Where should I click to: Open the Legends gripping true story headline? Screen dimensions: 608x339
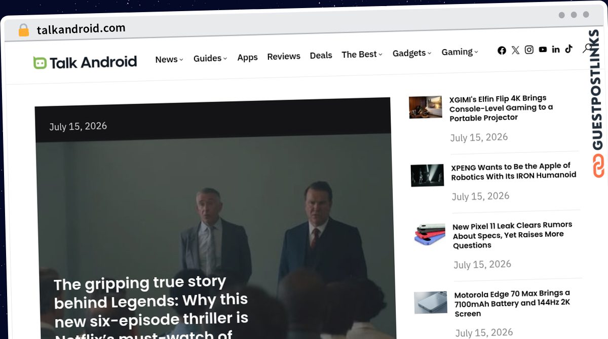pos(151,307)
